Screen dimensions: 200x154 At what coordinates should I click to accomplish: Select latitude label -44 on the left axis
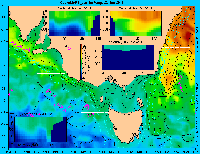coord(3,148)
